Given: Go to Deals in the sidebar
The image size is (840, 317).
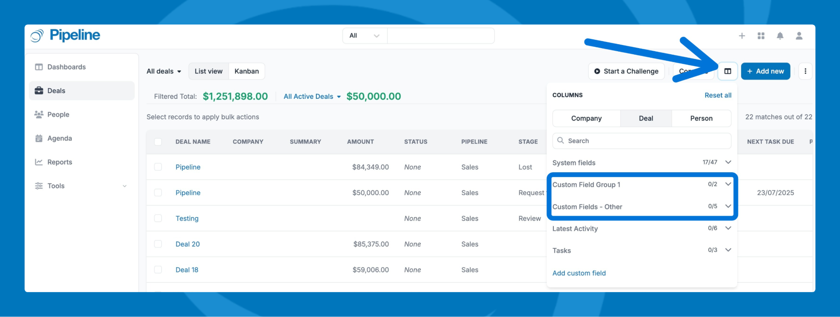Looking at the screenshot, I should [82, 91].
